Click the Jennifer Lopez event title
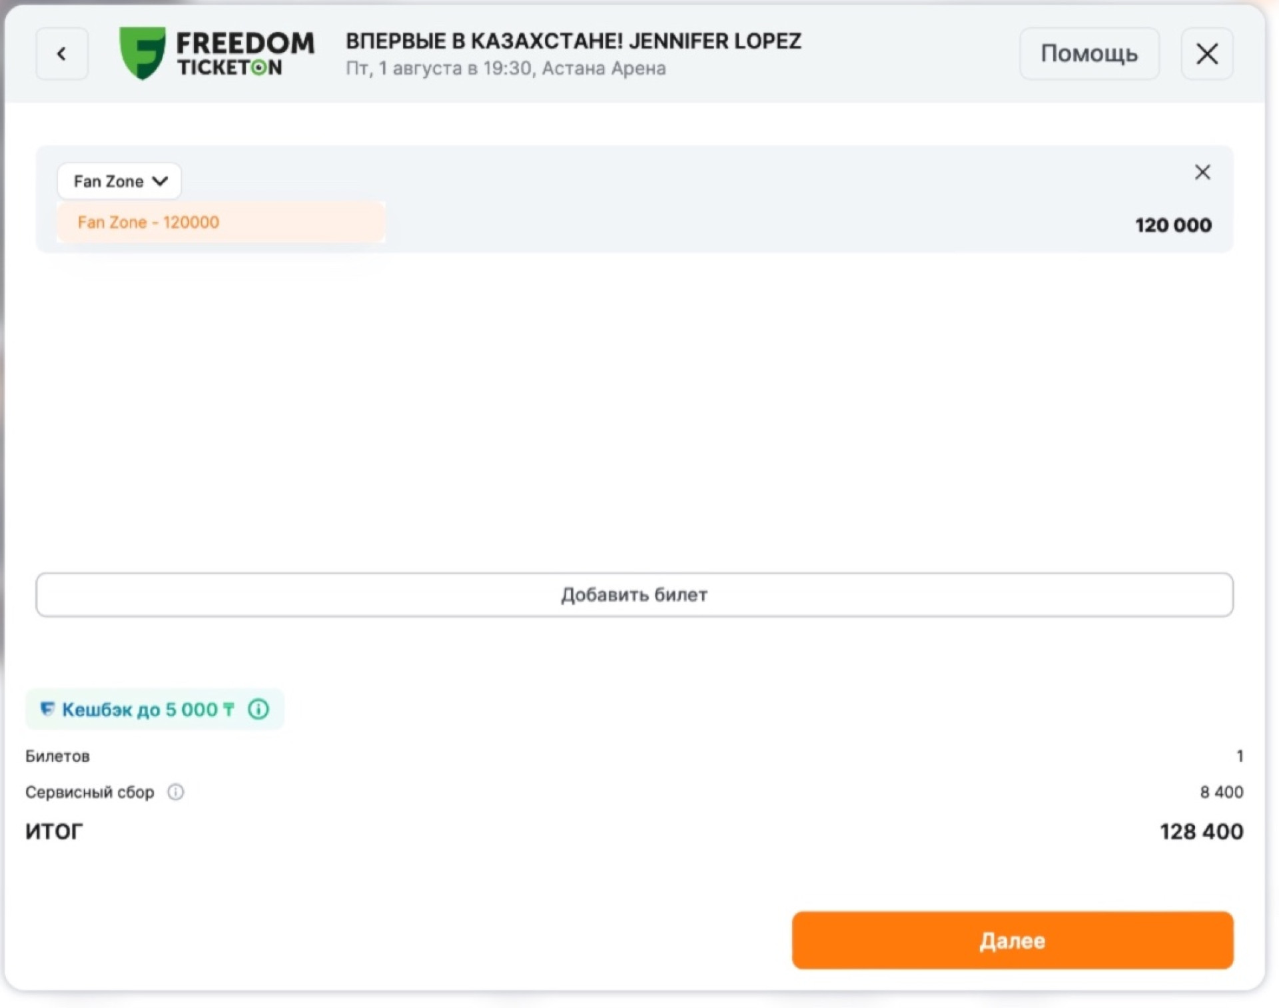The height and width of the screenshot is (1008, 1279). (x=574, y=41)
